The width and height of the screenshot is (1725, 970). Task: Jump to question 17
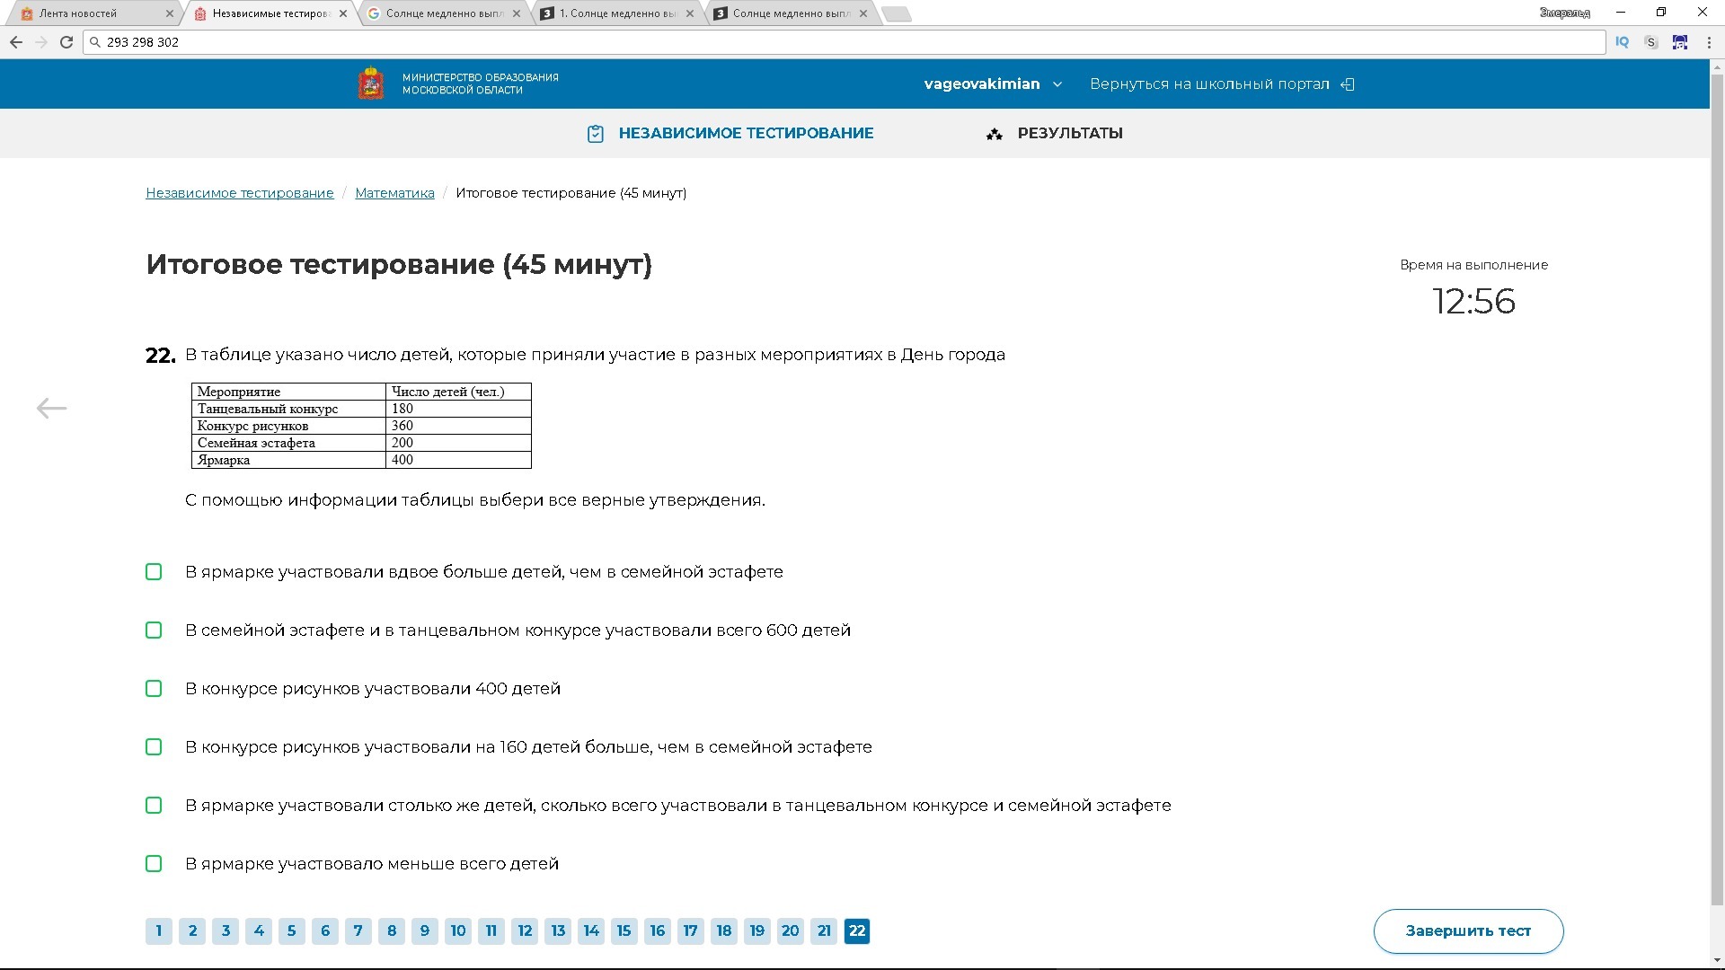pos(691,931)
